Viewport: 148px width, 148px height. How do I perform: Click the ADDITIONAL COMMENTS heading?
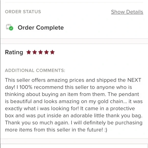pyautogui.click(x=35, y=70)
